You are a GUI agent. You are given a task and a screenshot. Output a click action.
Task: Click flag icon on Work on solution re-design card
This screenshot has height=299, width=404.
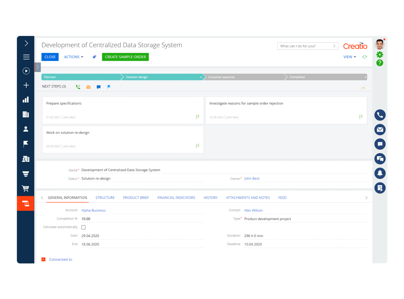pyautogui.click(x=198, y=146)
